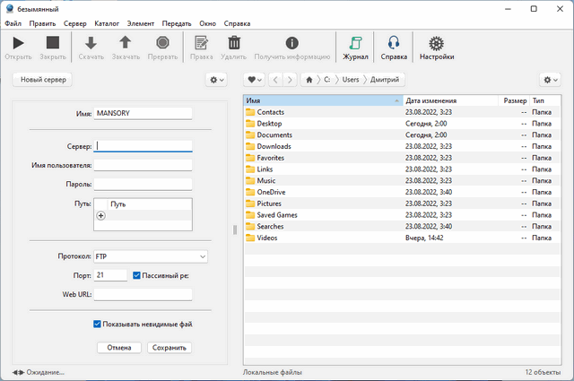Click the Новый сервер button
574x381 pixels.
click(x=44, y=80)
